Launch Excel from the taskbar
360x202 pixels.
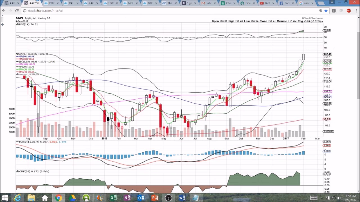point(114,198)
